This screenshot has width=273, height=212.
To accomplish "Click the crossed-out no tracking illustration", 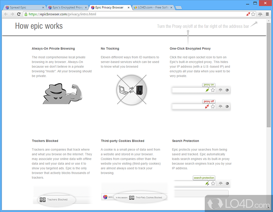I will 132,90.
